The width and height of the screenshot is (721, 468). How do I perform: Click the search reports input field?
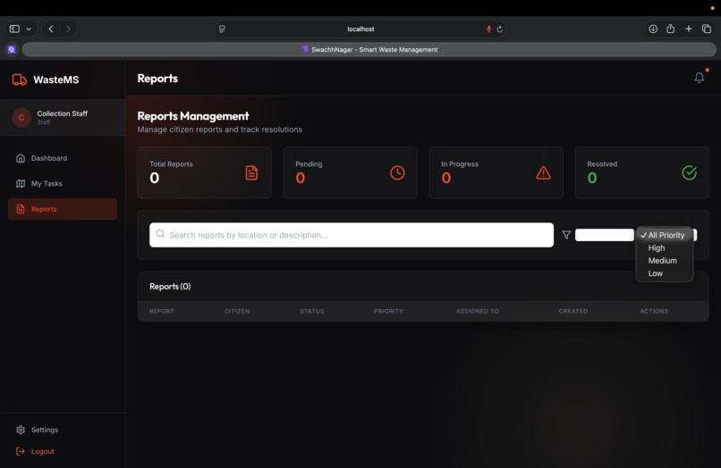(x=352, y=235)
